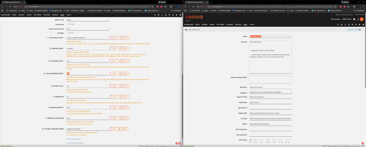
Task: Remove the DBREPAIR_MODE variable
Action: tap(125, 49)
